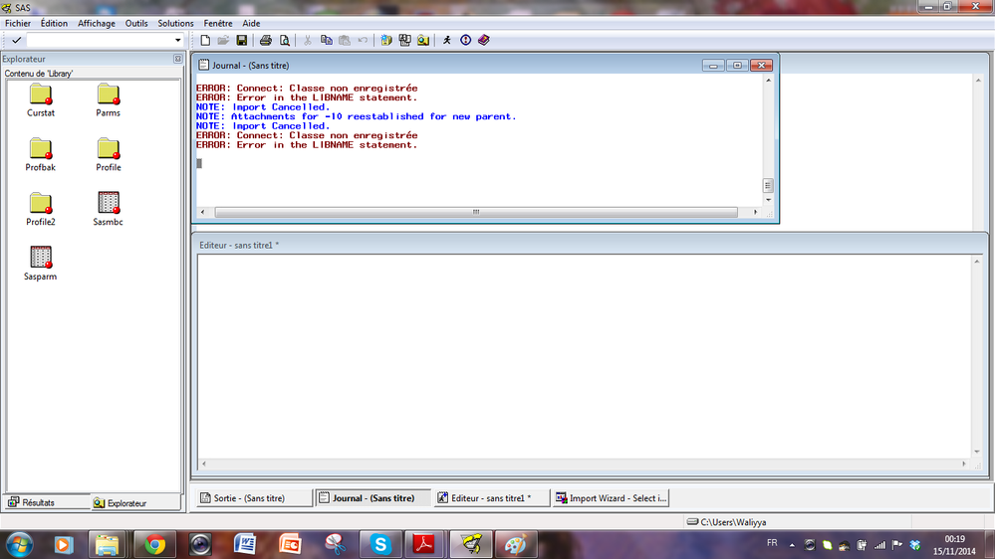Maximize the Journal window

(737, 66)
